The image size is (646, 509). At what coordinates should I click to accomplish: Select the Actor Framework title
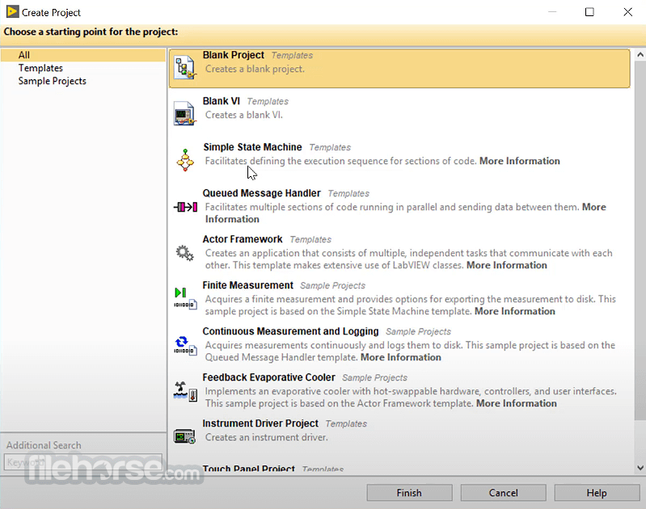[243, 239]
